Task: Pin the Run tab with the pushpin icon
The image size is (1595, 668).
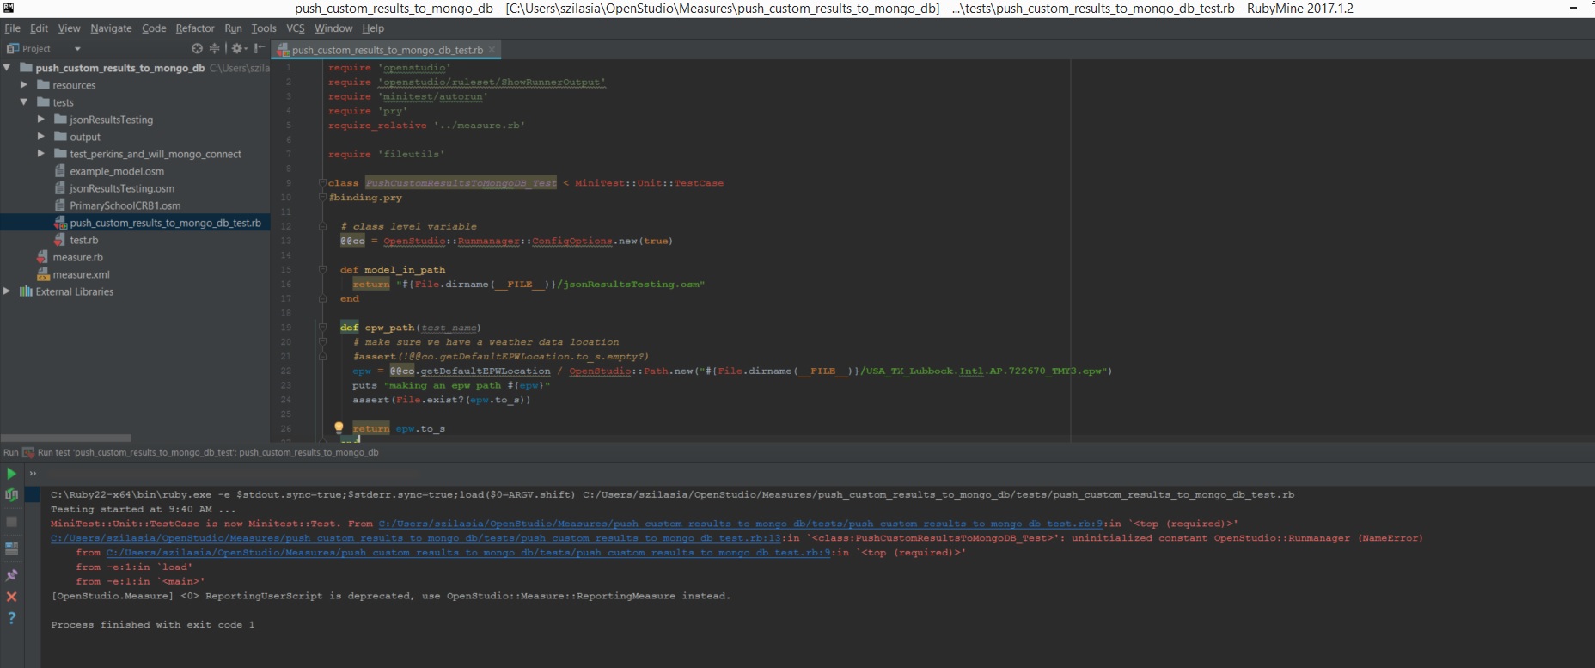Action: pos(11,574)
